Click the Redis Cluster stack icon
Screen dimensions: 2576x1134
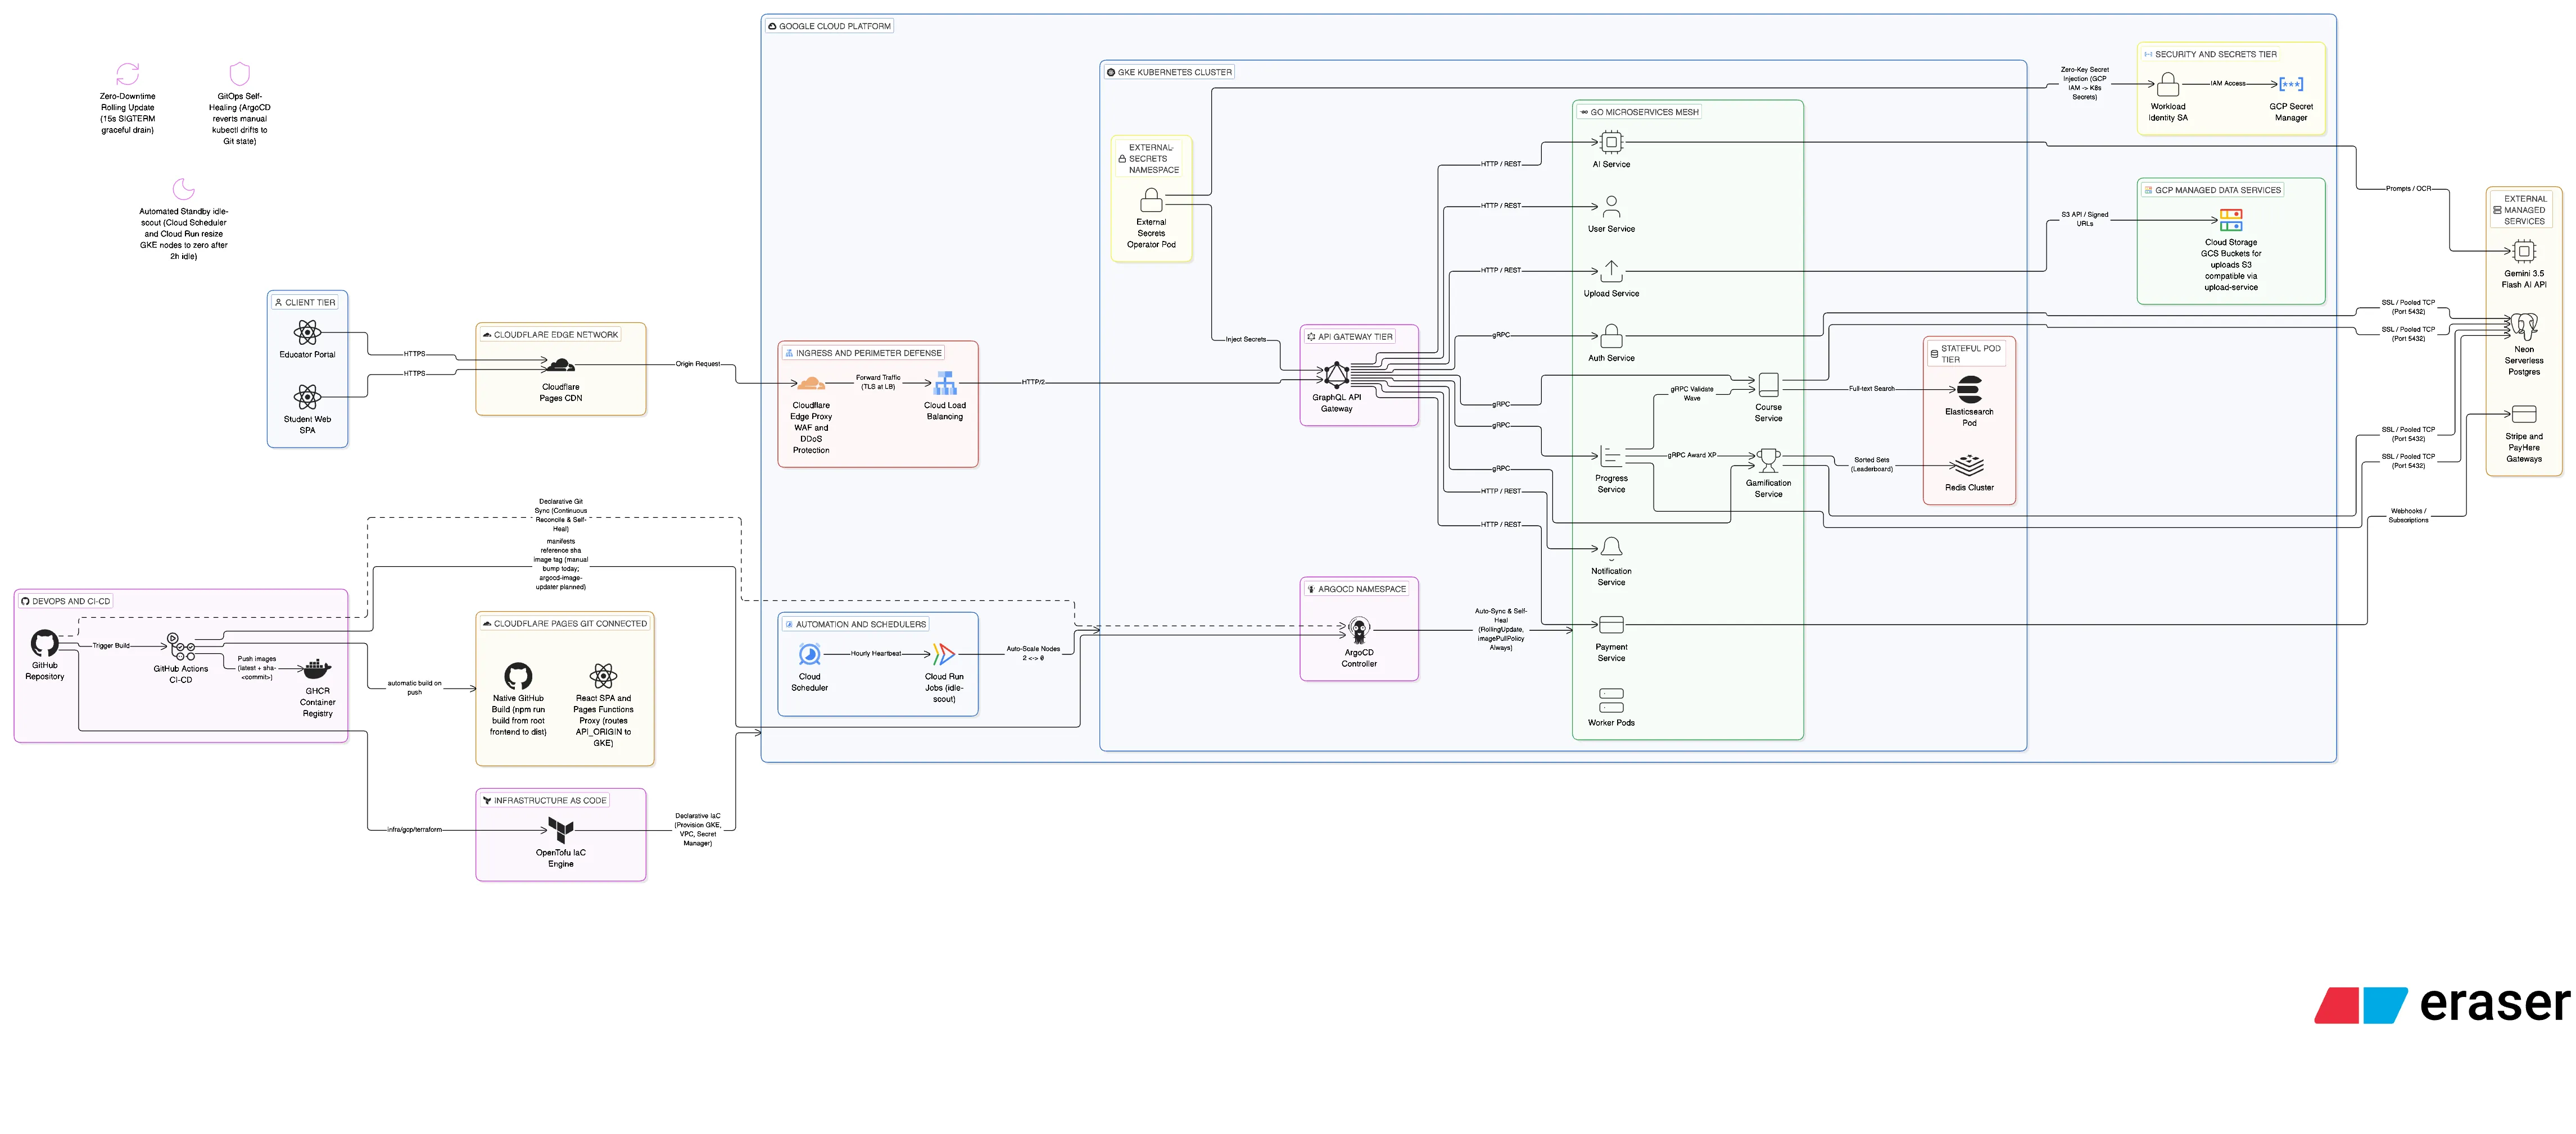1969,466
